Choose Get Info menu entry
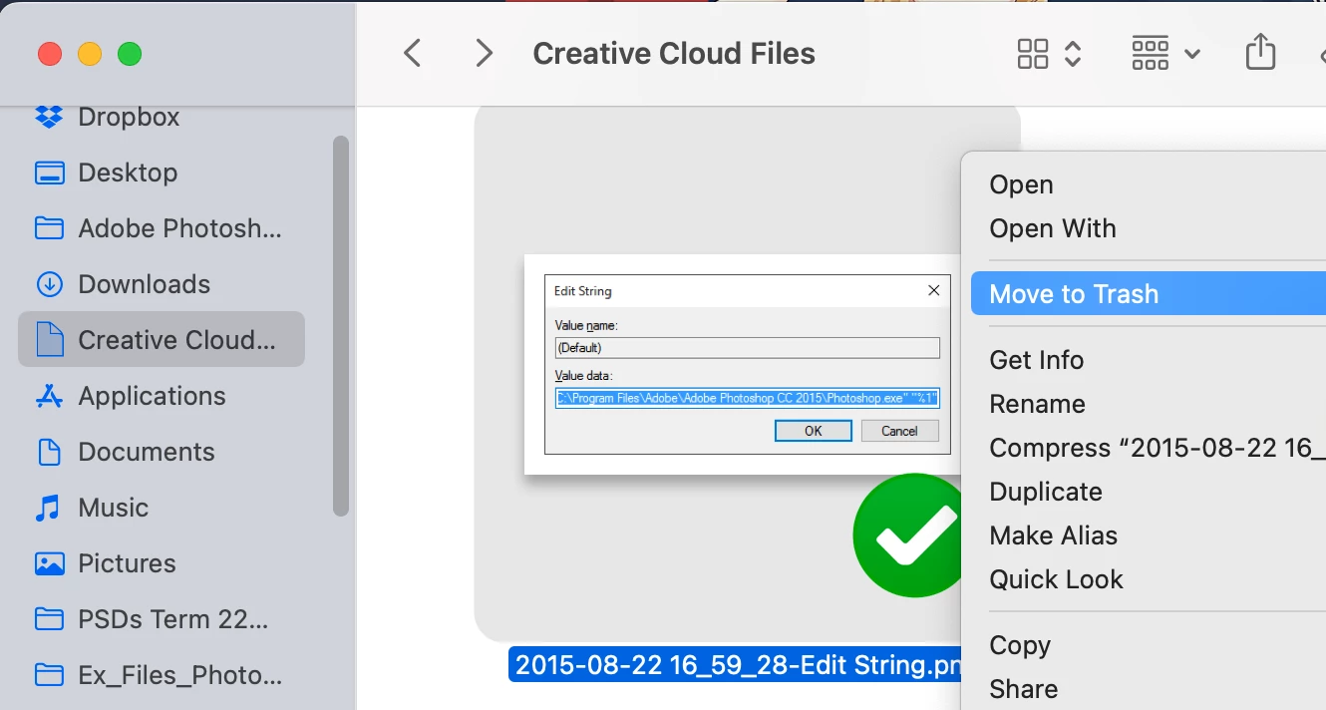This screenshot has width=1326, height=710. point(1036,360)
